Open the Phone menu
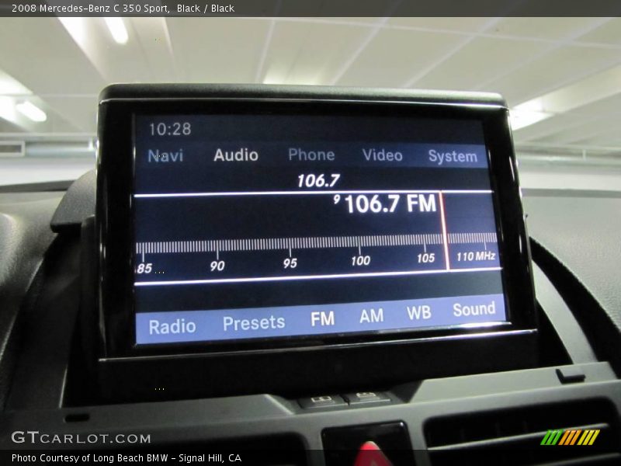 (311, 155)
